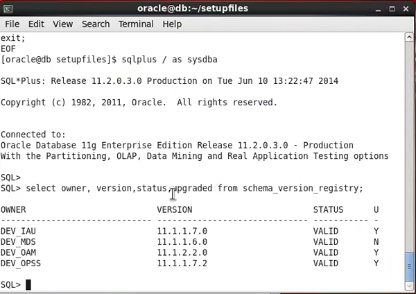Click the EOF line
Image resolution: width=416 pixels, height=294 pixels.
(x=8, y=49)
